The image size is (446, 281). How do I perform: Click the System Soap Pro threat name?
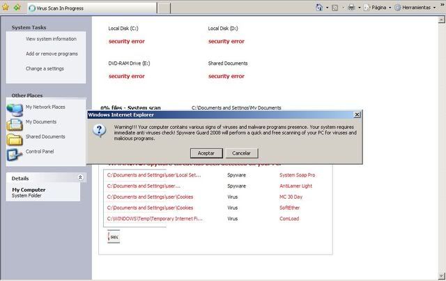pyautogui.click(x=298, y=175)
